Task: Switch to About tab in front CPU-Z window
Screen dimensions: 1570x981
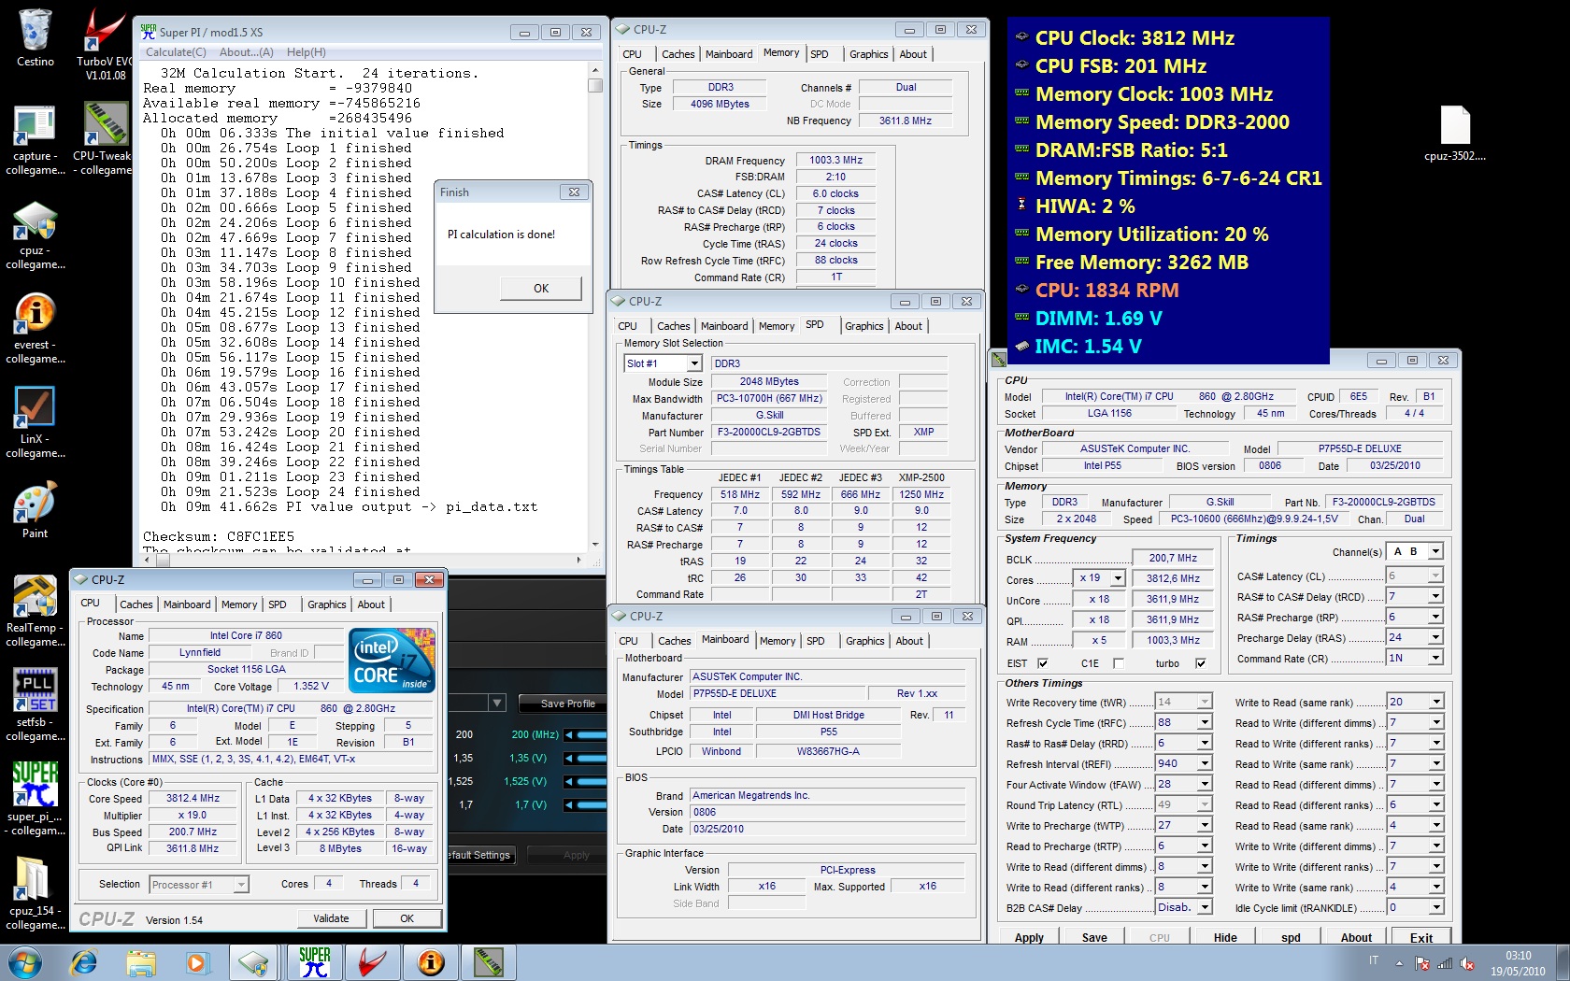Action: 371,604
